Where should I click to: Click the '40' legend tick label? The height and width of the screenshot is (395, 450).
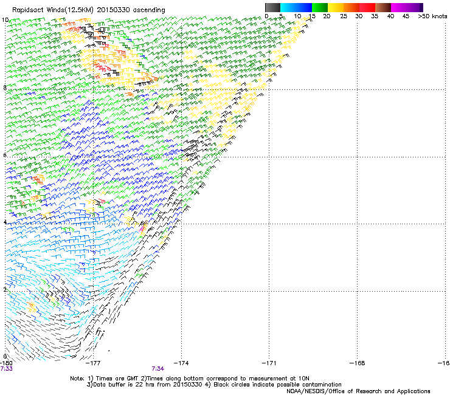[x=390, y=16]
